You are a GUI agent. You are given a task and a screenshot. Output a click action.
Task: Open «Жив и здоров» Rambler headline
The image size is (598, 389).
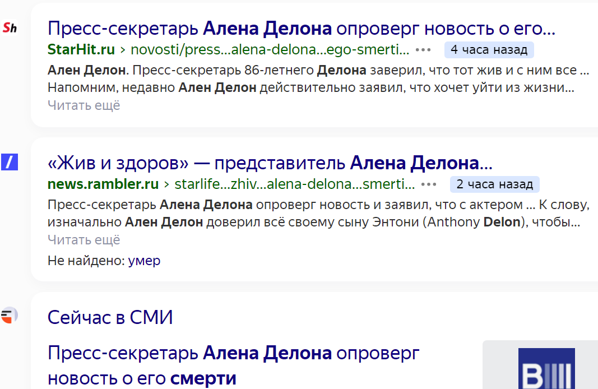pyautogui.click(x=270, y=163)
